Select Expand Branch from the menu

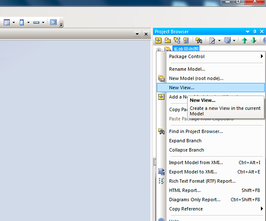click(210, 141)
